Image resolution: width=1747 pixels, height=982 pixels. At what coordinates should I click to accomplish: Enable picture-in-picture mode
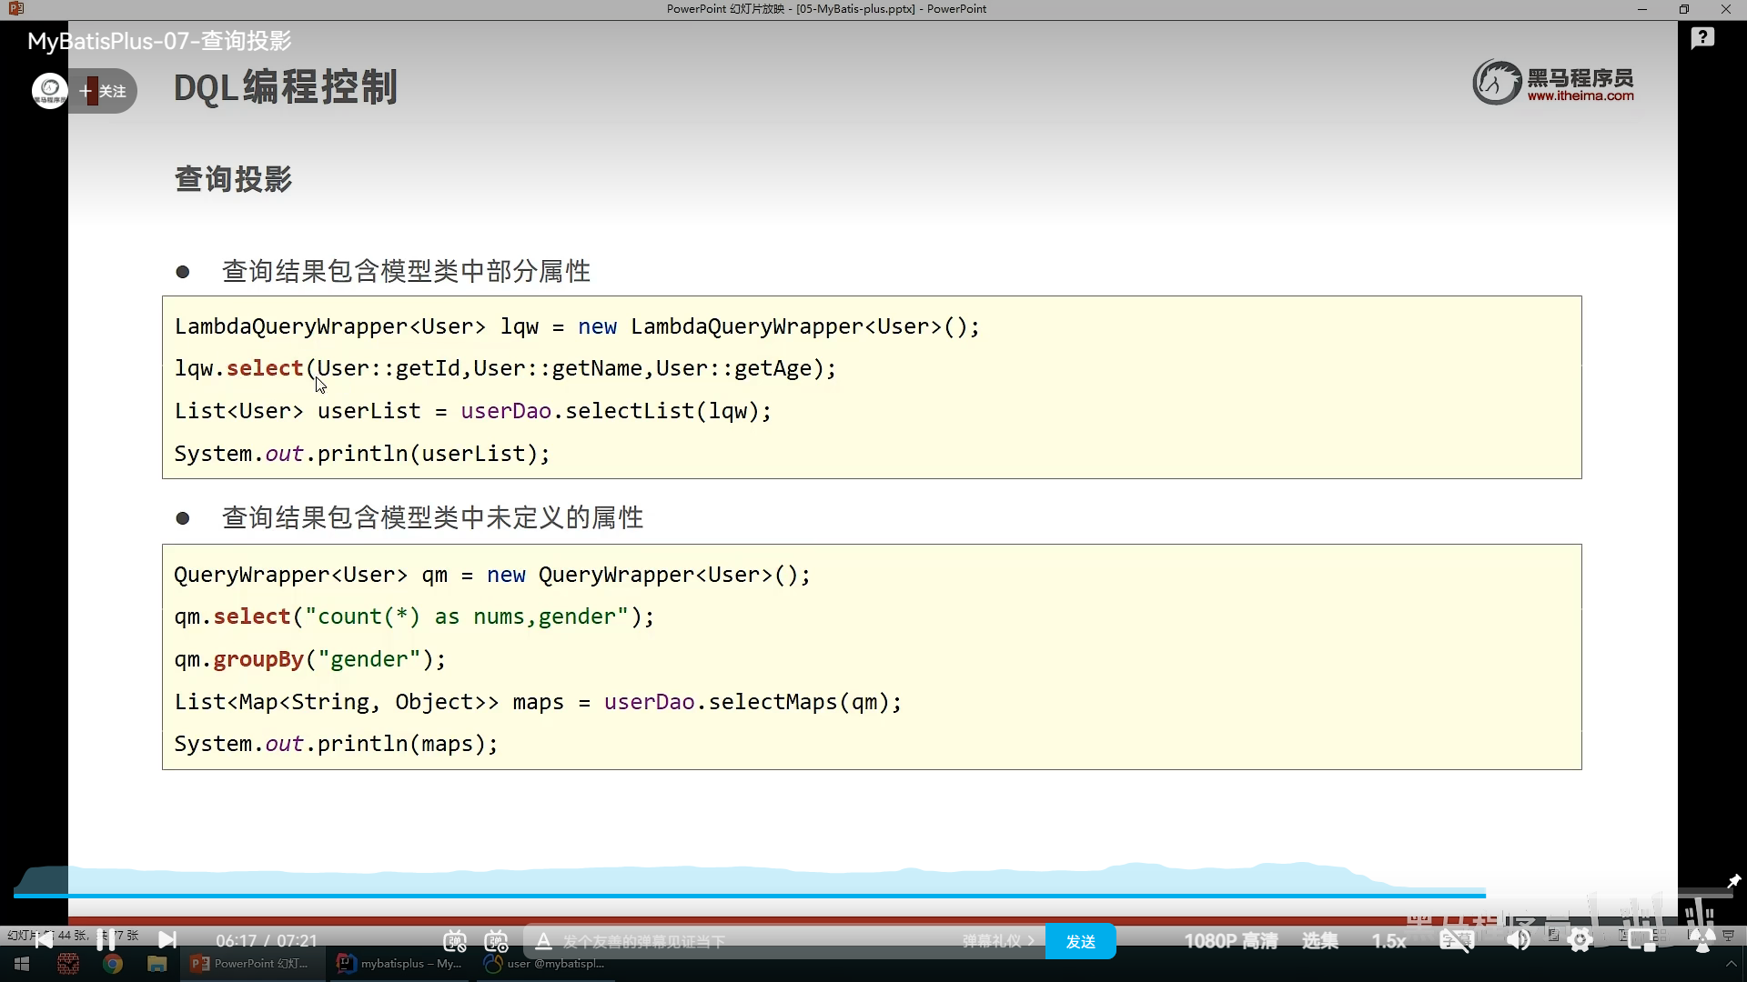(x=1642, y=941)
